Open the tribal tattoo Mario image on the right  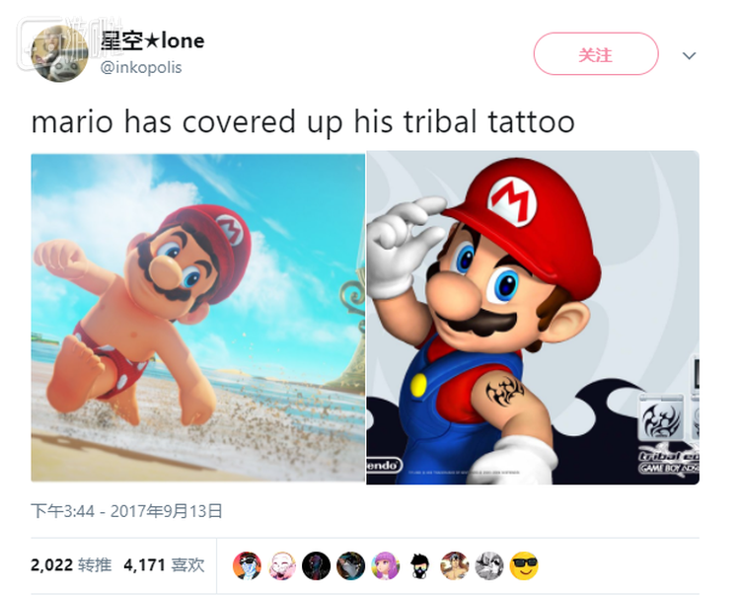click(x=533, y=318)
